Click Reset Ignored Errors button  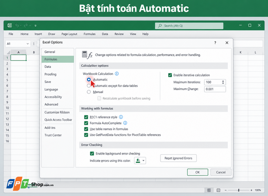coord(178,158)
